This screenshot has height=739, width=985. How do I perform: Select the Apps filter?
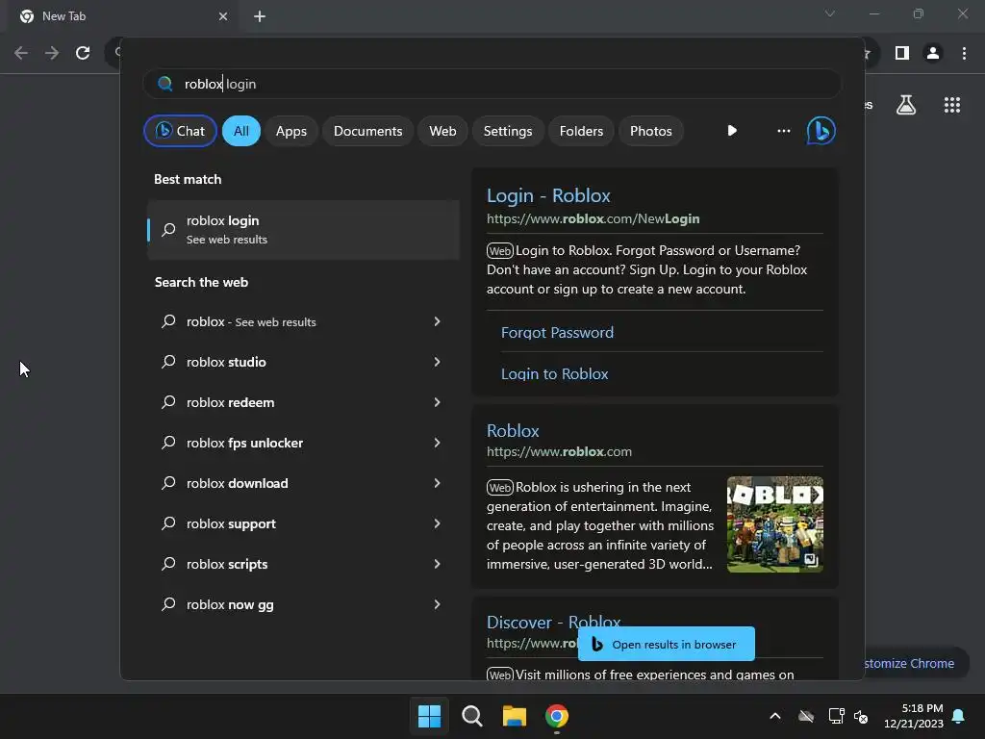(x=291, y=131)
